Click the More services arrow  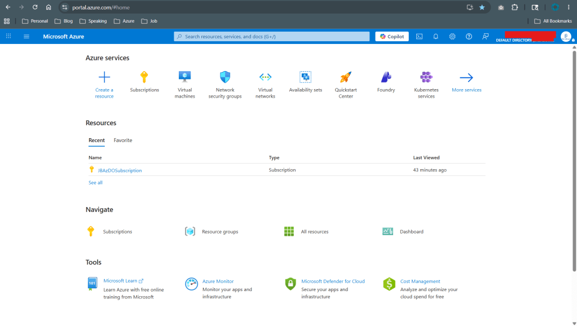point(466,77)
